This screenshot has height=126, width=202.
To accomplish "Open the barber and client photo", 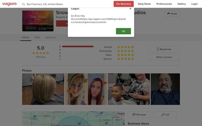I will 129,89.
